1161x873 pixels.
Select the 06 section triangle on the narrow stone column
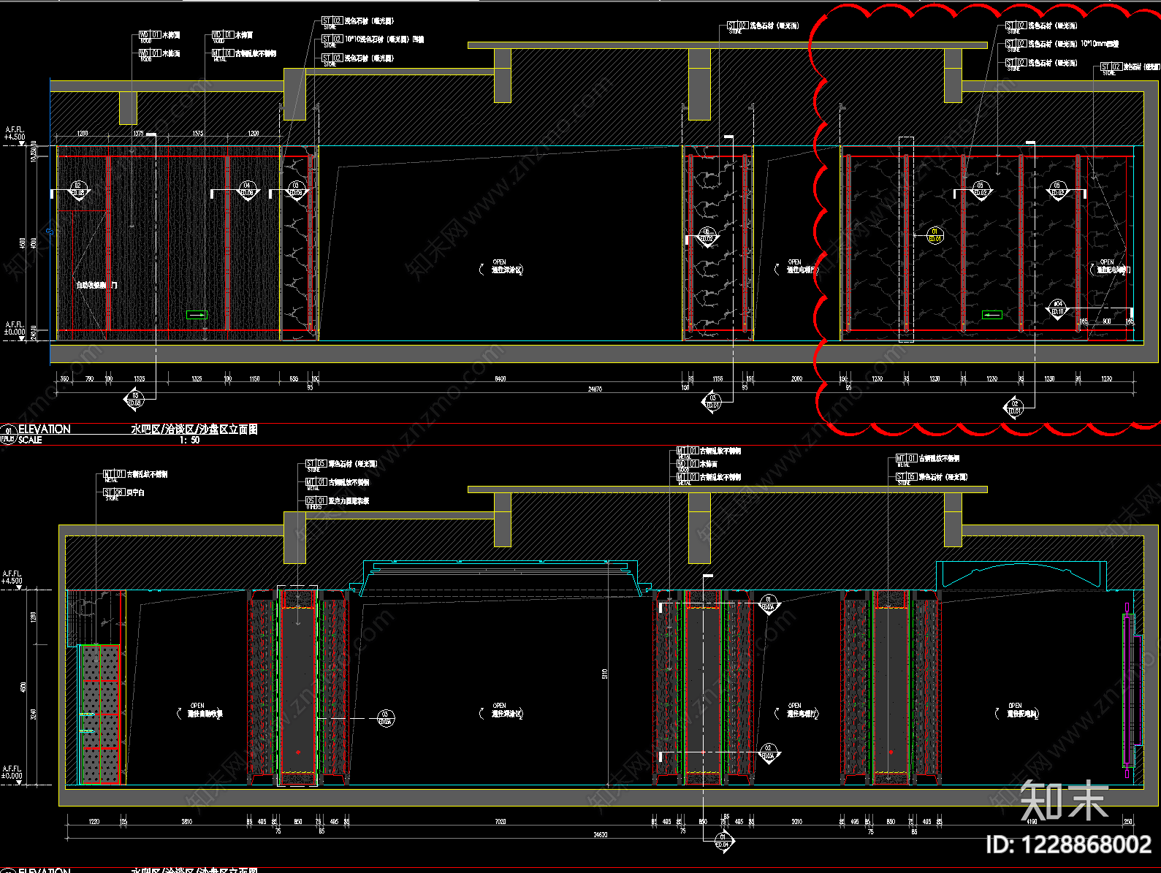point(707,237)
